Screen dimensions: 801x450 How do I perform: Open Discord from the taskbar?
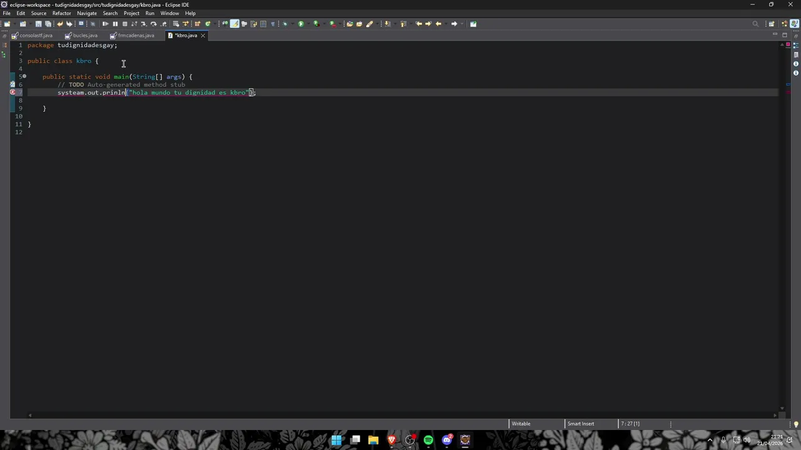447,440
